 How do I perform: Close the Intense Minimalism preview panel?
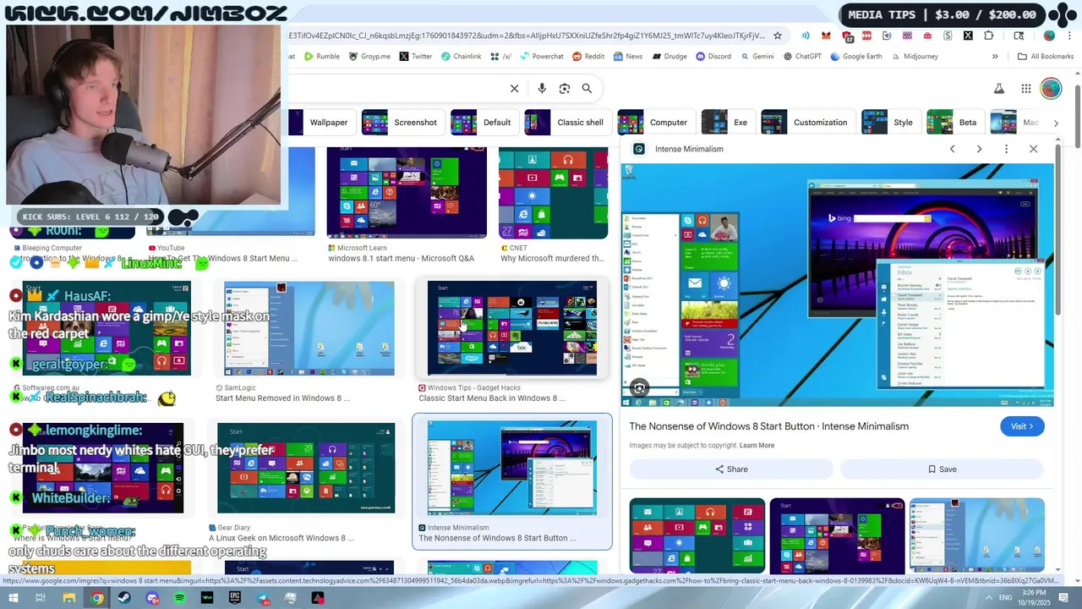1033,149
